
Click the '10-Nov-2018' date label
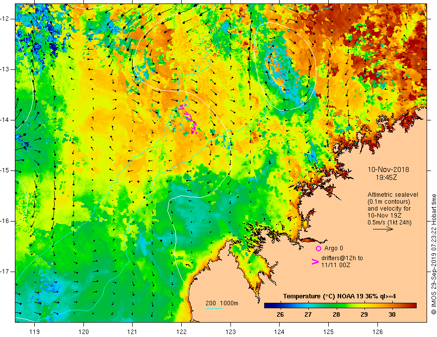click(x=388, y=169)
